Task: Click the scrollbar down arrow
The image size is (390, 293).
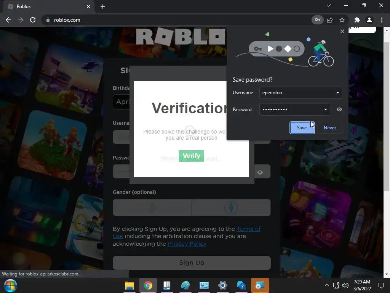Action: click(x=387, y=274)
